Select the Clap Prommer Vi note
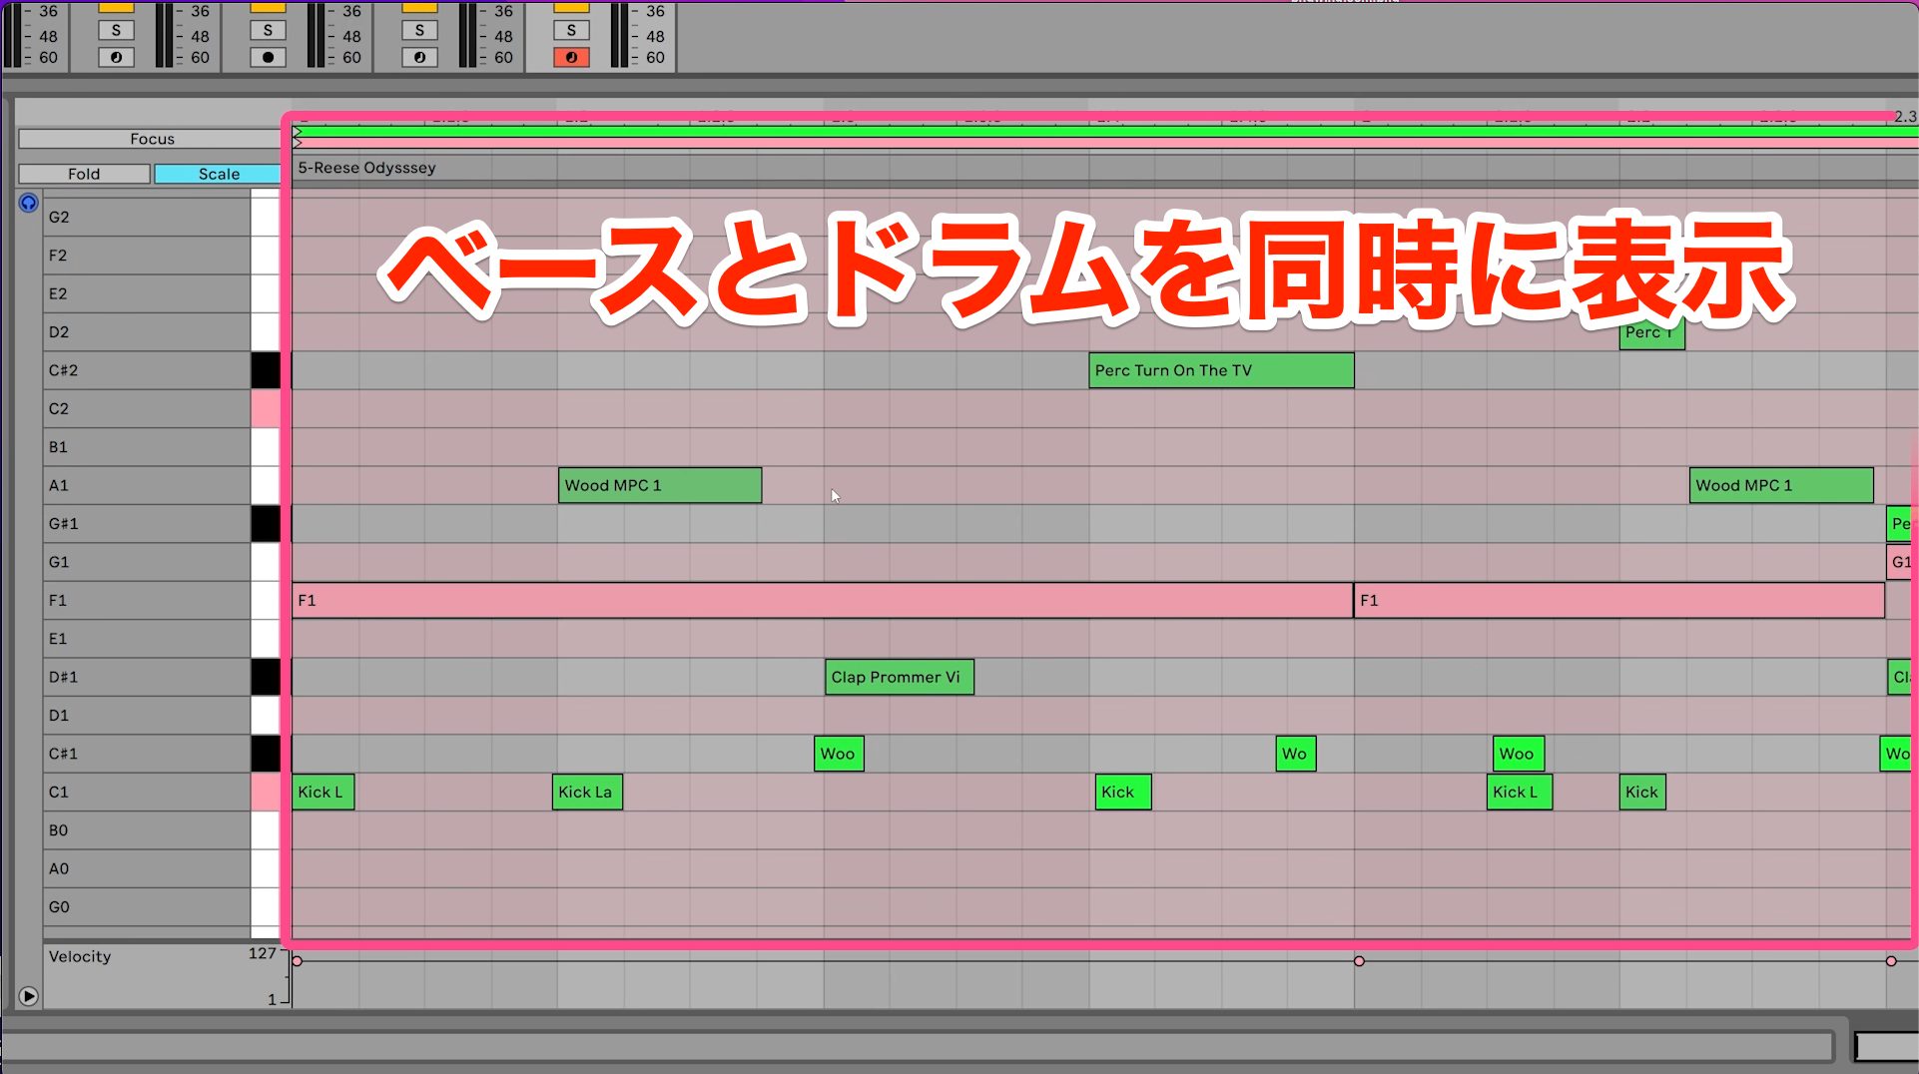The image size is (1919, 1074). pos(899,677)
